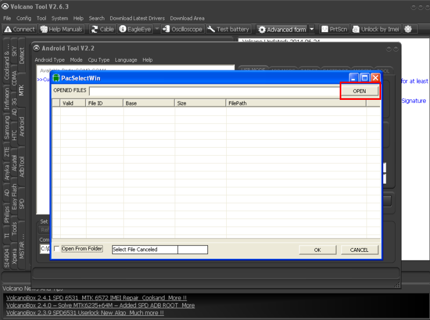This screenshot has height=320, width=430.
Task: Enable the Open From Folder checkbox
Action: coord(57,249)
